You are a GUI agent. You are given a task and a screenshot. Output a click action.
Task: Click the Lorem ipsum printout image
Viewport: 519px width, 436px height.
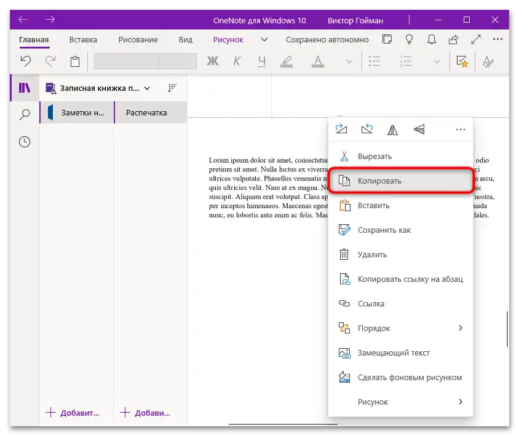(268, 187)
